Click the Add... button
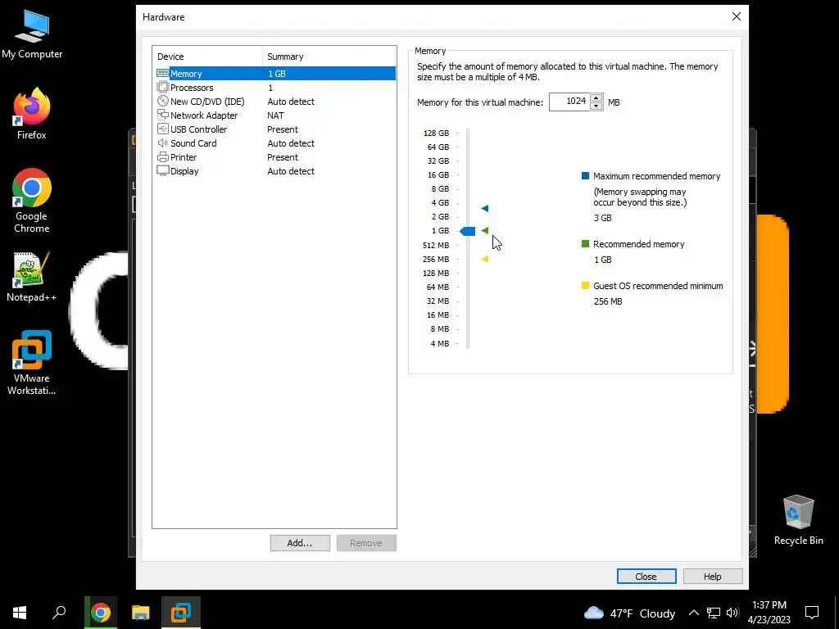This screenshot has height=629, width=839. click(300, 543)
